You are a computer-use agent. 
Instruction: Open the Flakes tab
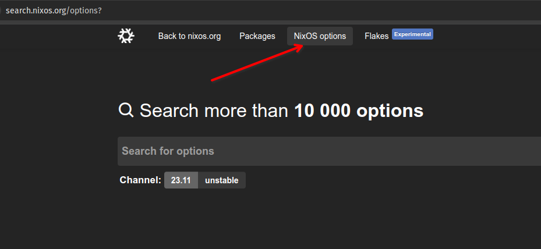point(376,36)
